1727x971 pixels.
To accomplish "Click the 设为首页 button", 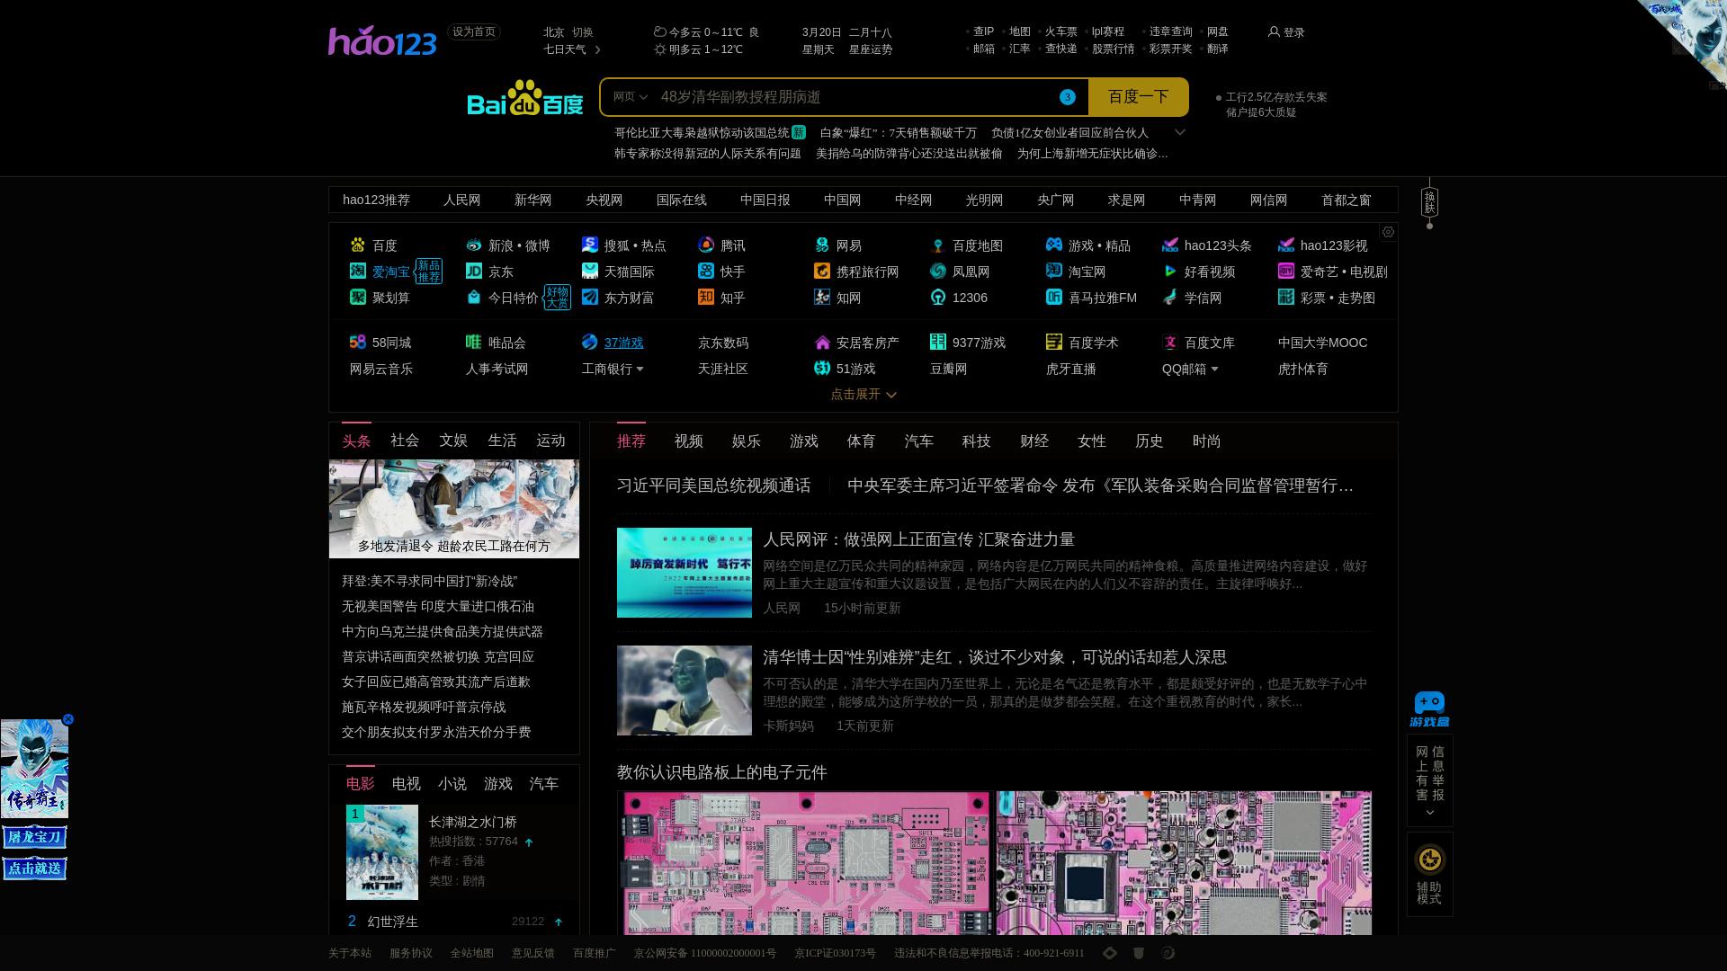I will (x=474, y=32).
